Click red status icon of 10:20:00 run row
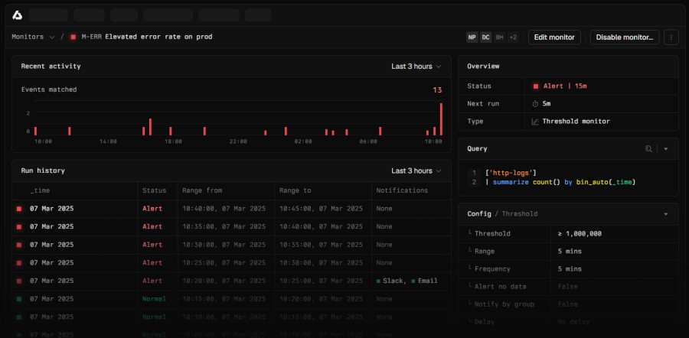 point(19,281)
